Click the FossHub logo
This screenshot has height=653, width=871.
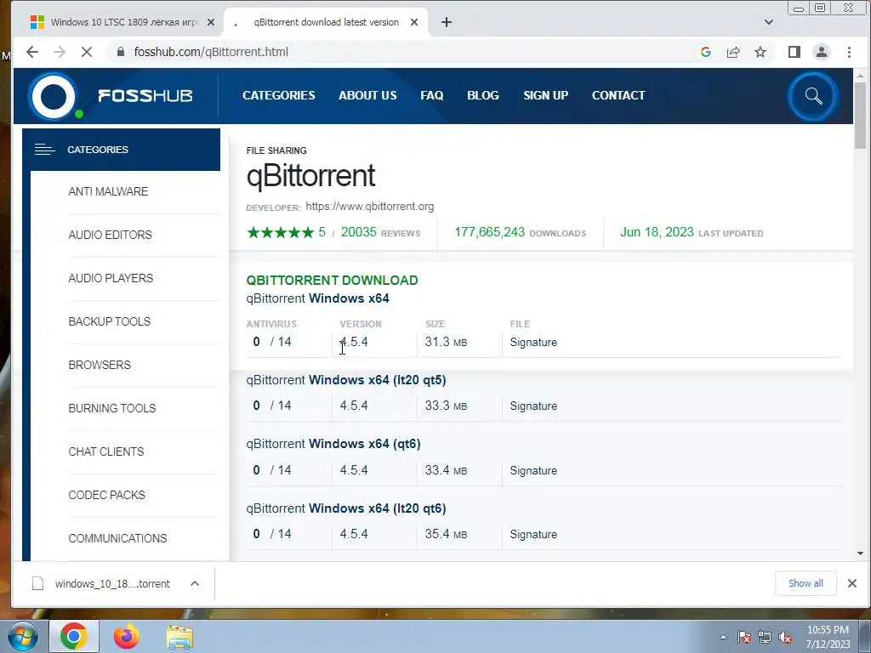pos(110,96)
